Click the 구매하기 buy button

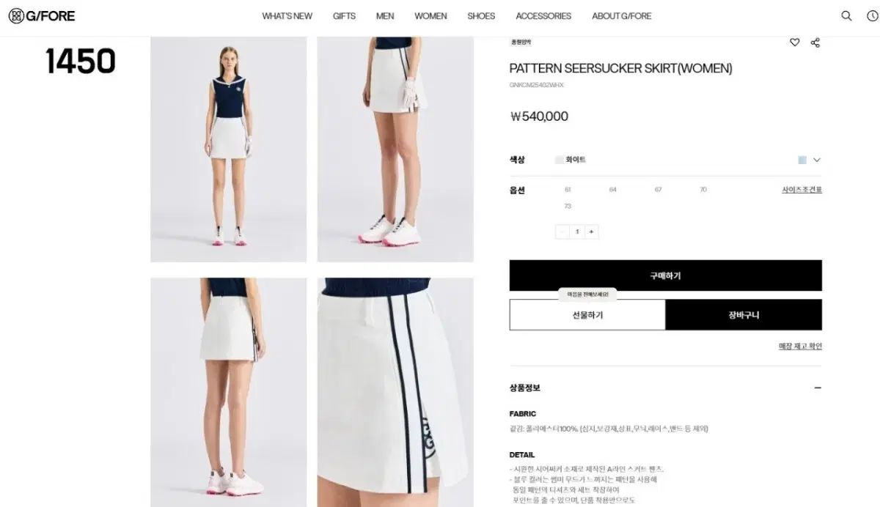click(665, 275)
